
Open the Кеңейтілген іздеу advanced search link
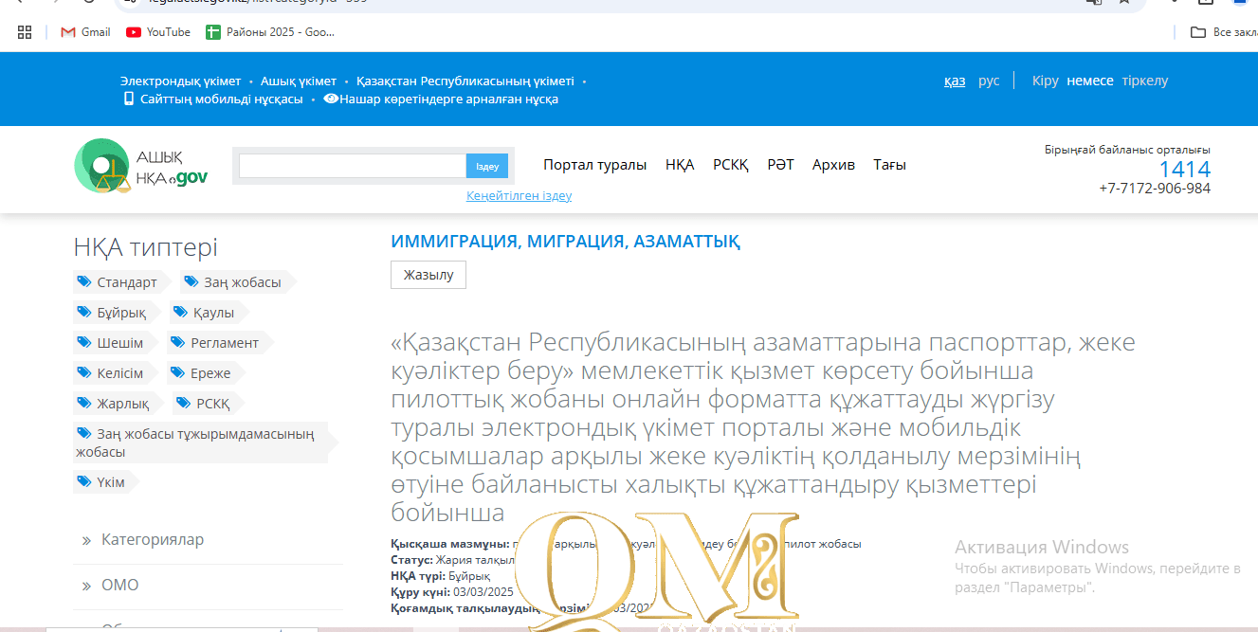(518, 194)
